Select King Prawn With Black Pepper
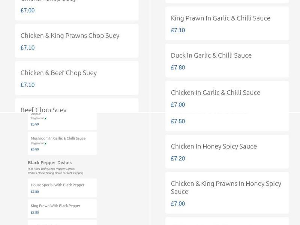Viewport: 300px width, 225px height. (x=55, y=206)
